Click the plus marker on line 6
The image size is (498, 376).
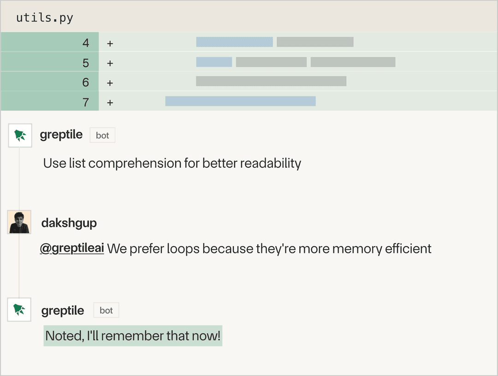[110, 83]
